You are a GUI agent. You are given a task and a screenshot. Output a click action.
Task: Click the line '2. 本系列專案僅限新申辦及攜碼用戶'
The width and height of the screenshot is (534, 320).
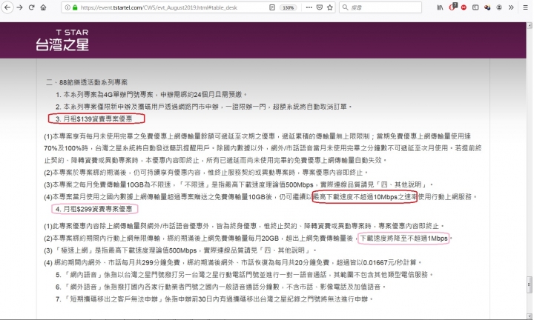[x=203, y=107]
